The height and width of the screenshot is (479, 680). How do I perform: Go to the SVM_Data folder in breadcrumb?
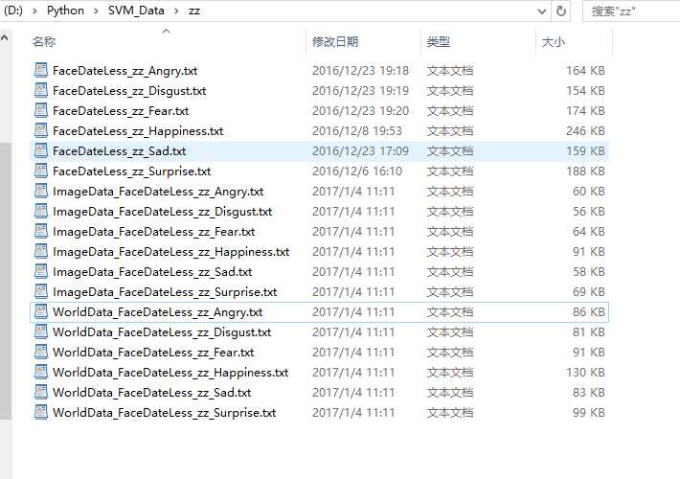pos(136,11)
